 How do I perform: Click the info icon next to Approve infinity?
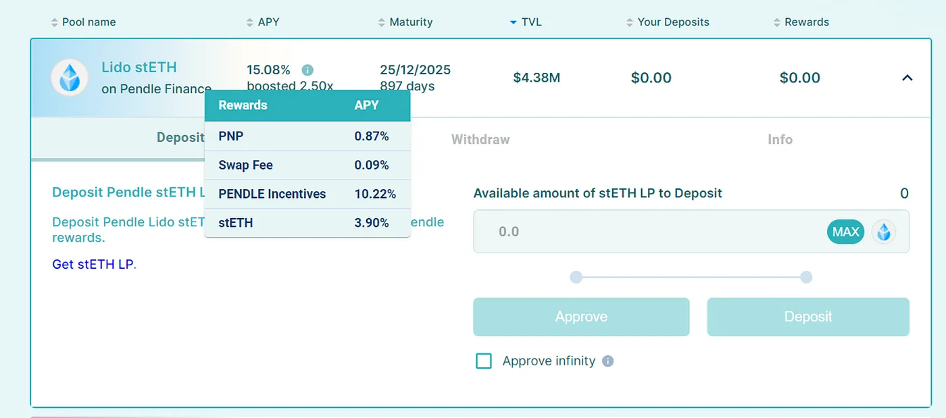[x=607, y=361]
